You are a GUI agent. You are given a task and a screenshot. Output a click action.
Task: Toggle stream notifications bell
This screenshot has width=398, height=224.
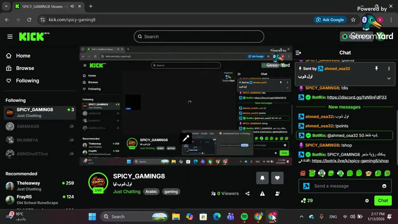tap(262, 178)
